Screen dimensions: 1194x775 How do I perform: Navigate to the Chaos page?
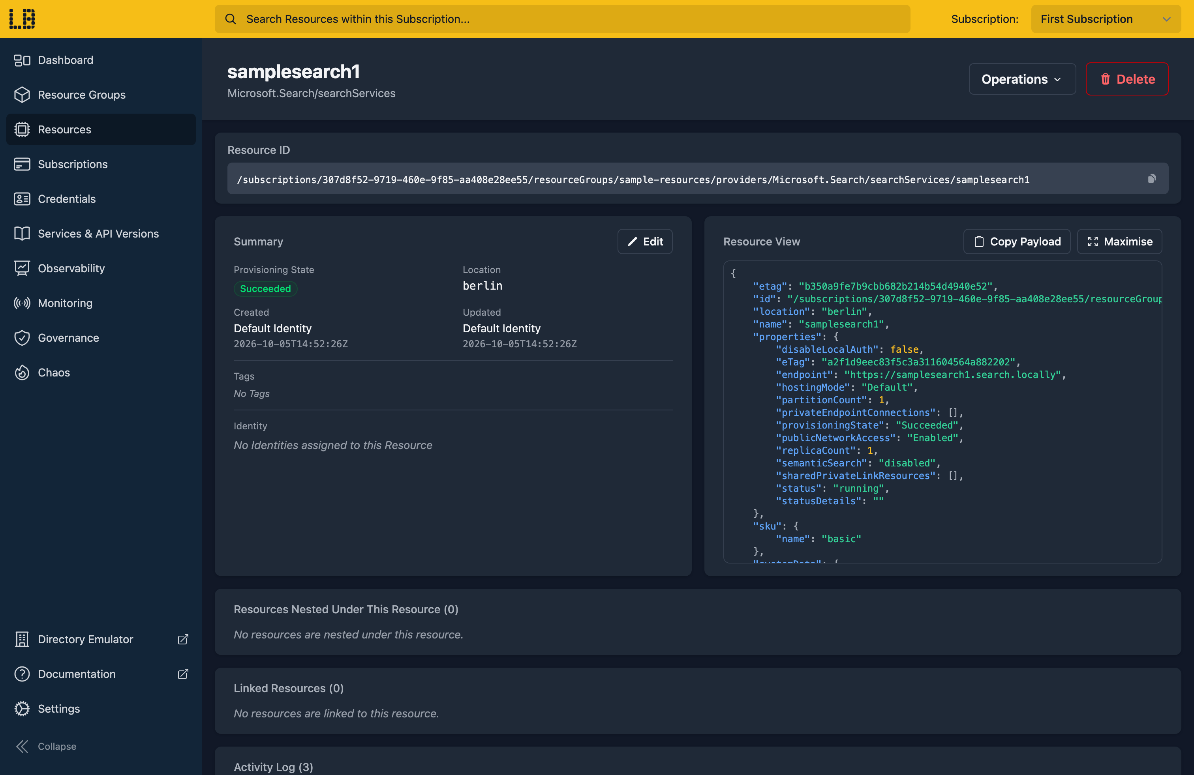101,373
